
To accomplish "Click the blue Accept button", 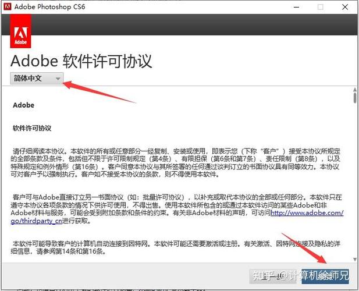I will point(325,276).
